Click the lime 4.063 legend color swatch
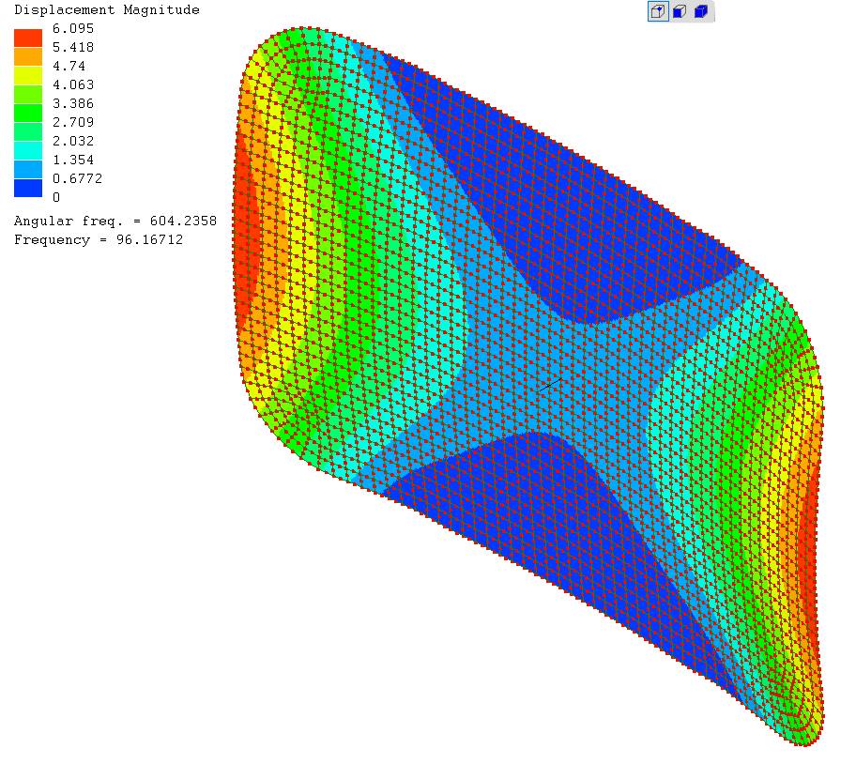 click(28, 95)
